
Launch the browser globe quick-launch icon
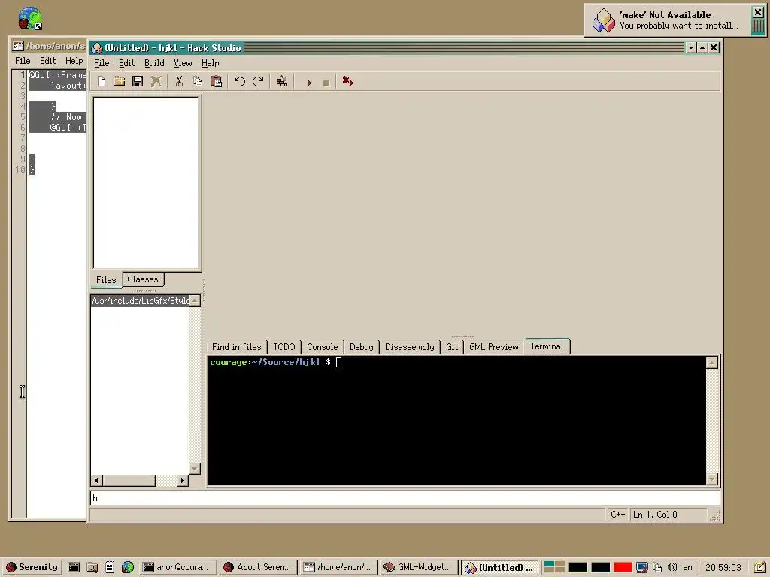click(x=128, y=568)
